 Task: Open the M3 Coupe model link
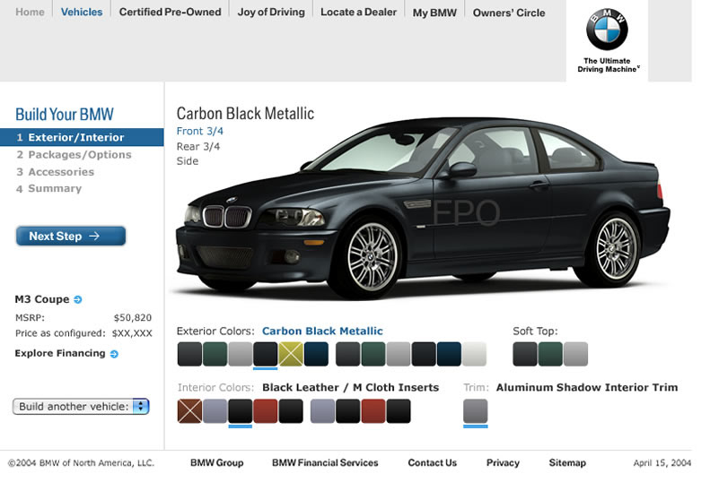[x=42, y=299]
